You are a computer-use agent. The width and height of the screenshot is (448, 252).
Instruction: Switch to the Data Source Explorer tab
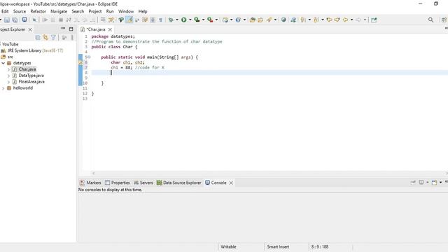(x=179, y=183)
